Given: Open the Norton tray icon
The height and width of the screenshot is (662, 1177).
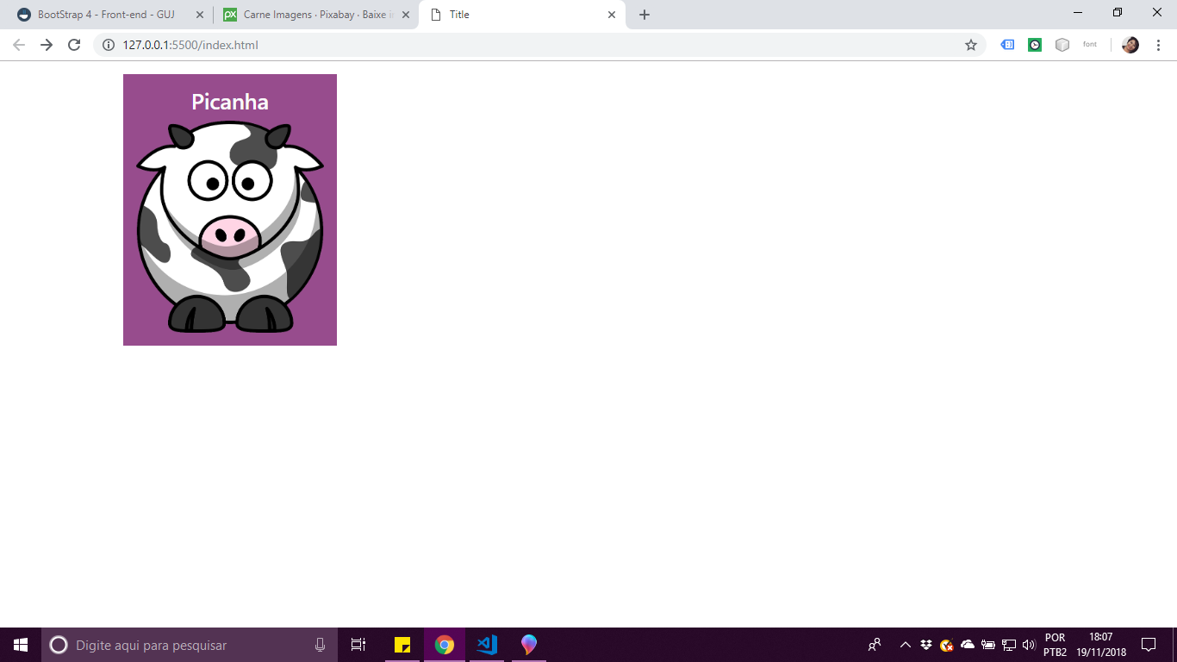Looking at the screenshot, I should click(947, 645).
